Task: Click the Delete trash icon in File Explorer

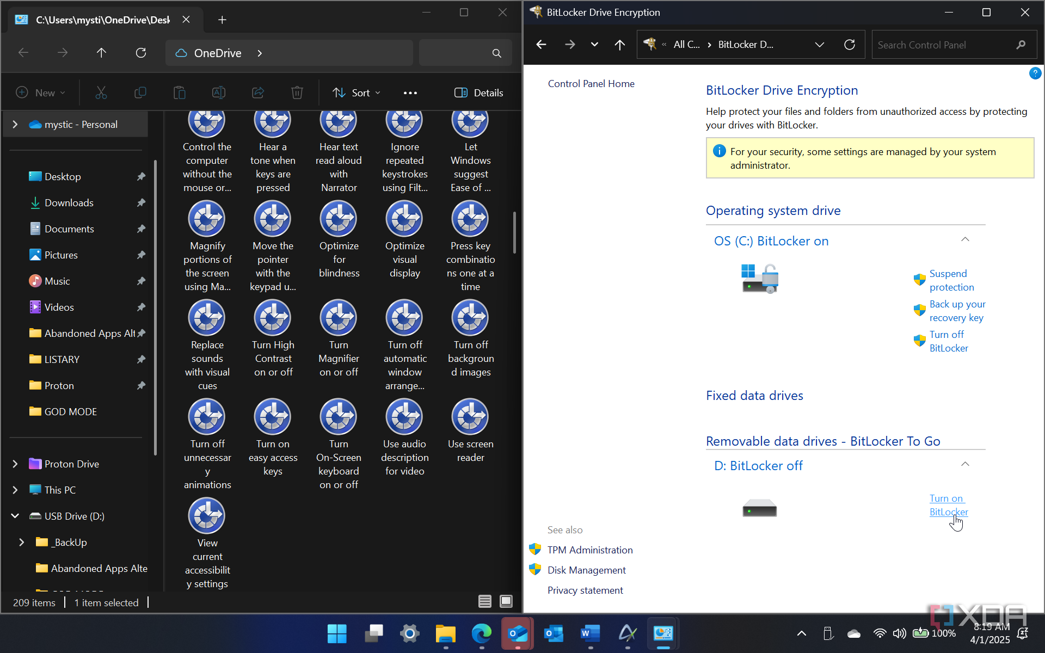Action: pyautogui.click(x=297, y=93)
